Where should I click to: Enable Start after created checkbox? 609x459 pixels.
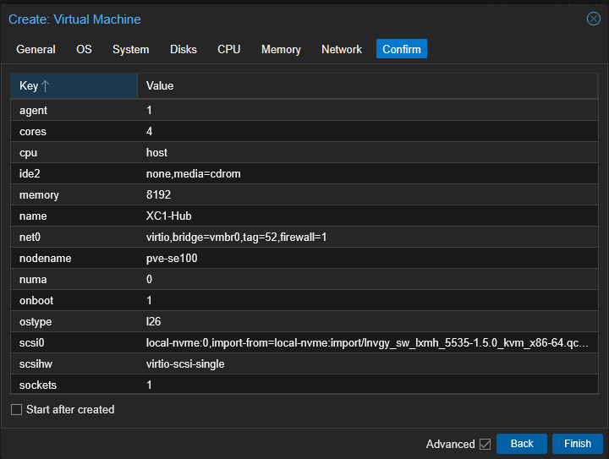coord(17,410)
